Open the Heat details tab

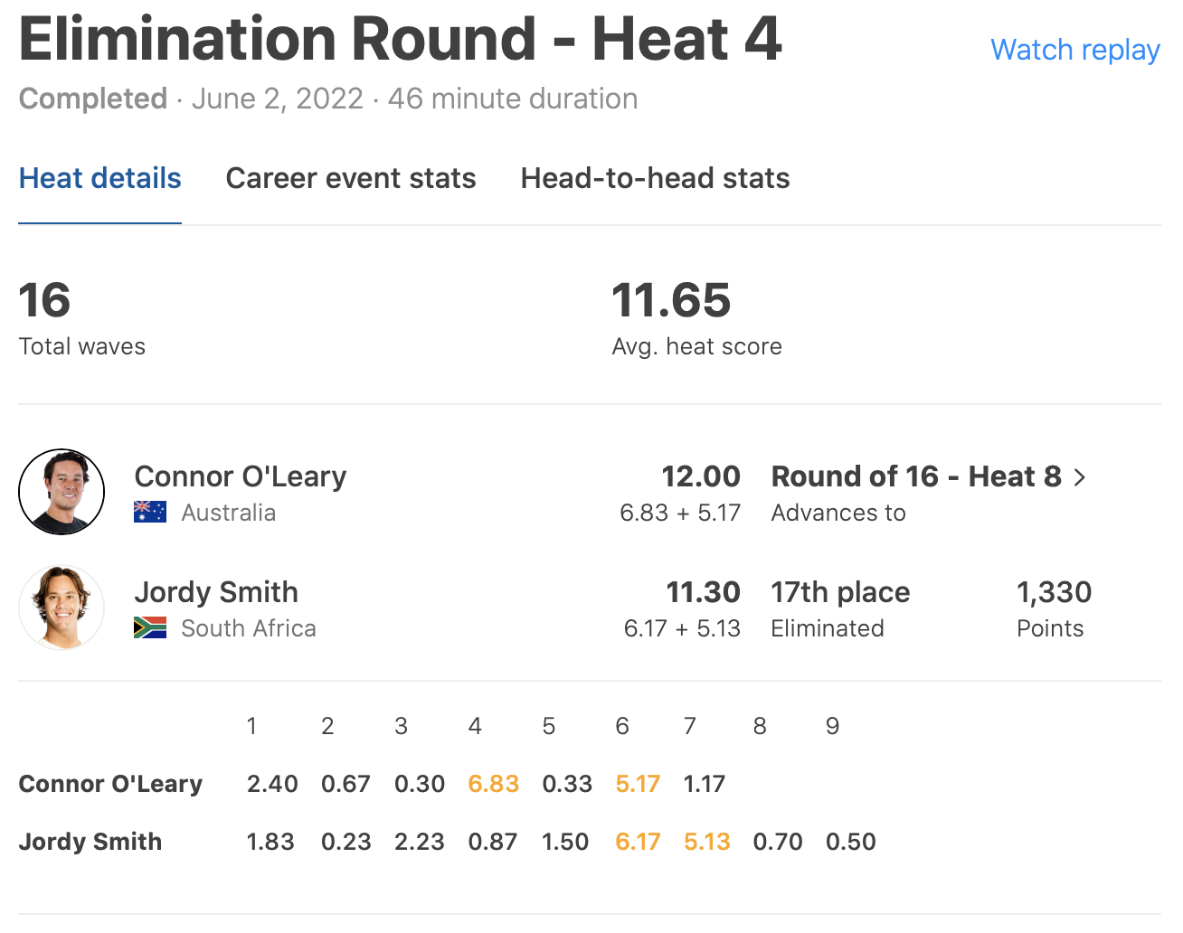100,178
